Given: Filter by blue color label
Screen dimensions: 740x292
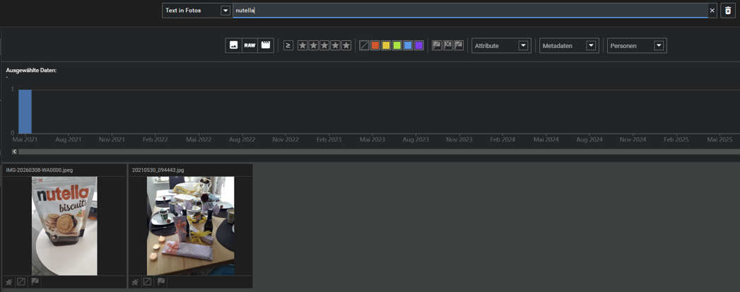Looking at the screenshot, I should [408, 45].
